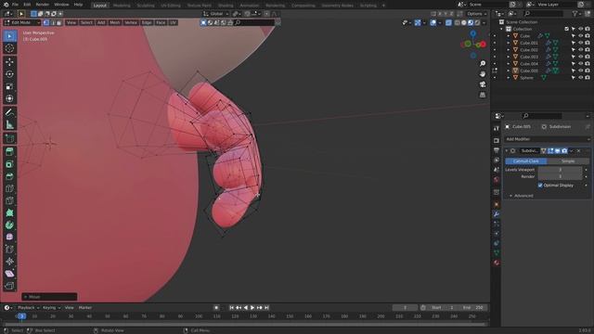The height and width of the screenshot is (334, 594).
Task: Select the Rotate tool
Action: [9, 74]
